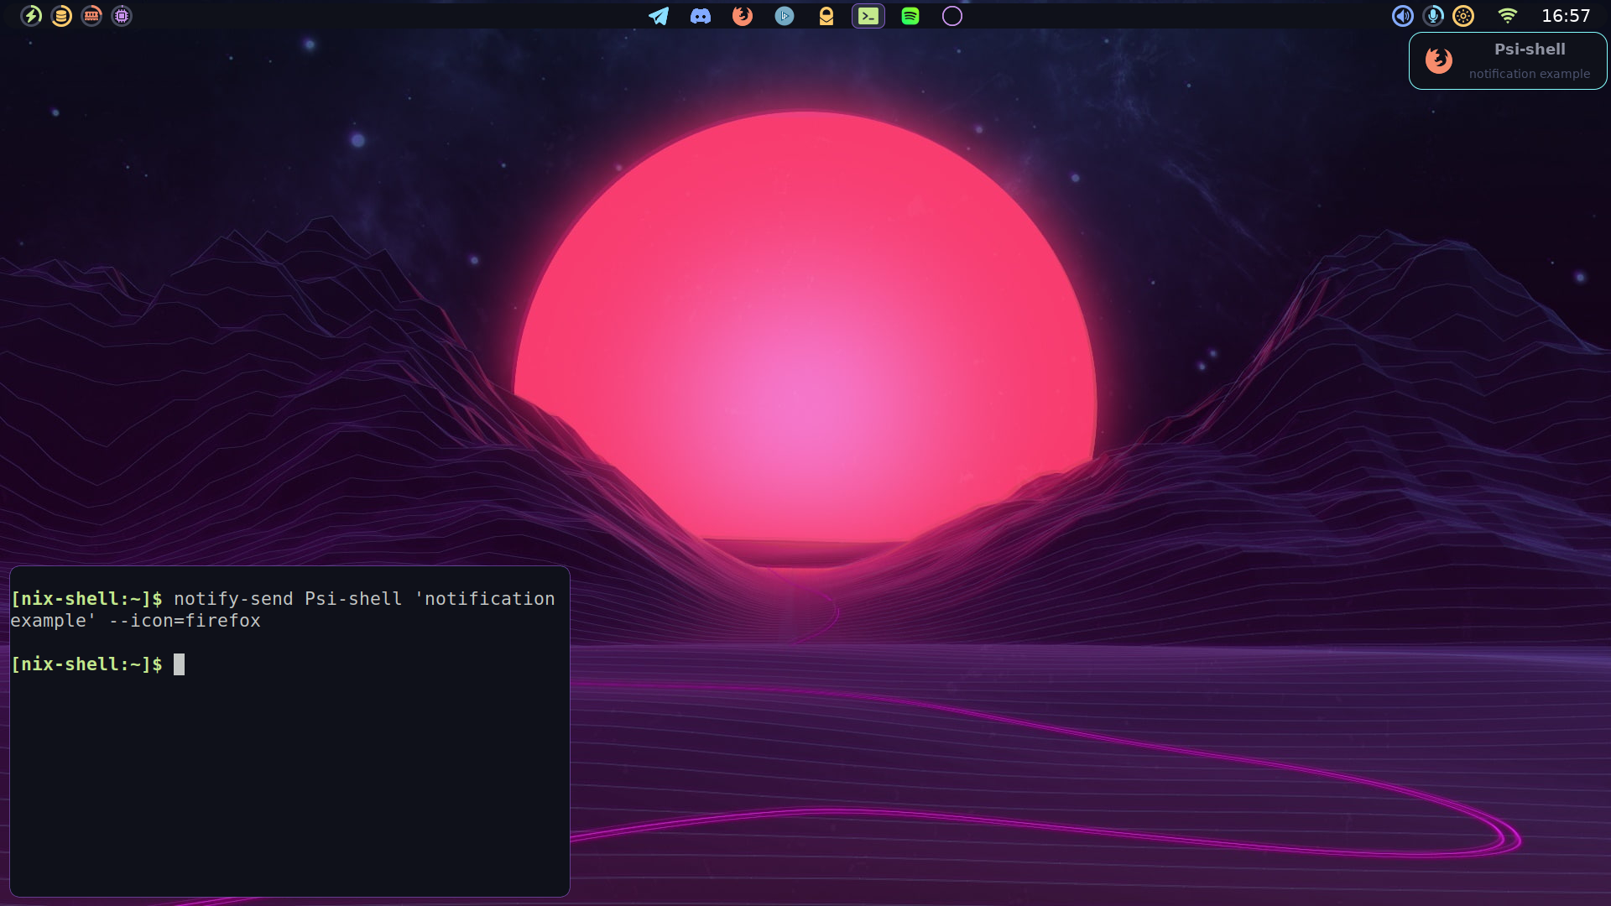
Task: Click the Firefox icon inside the notification
Action: pos(1439,60)
